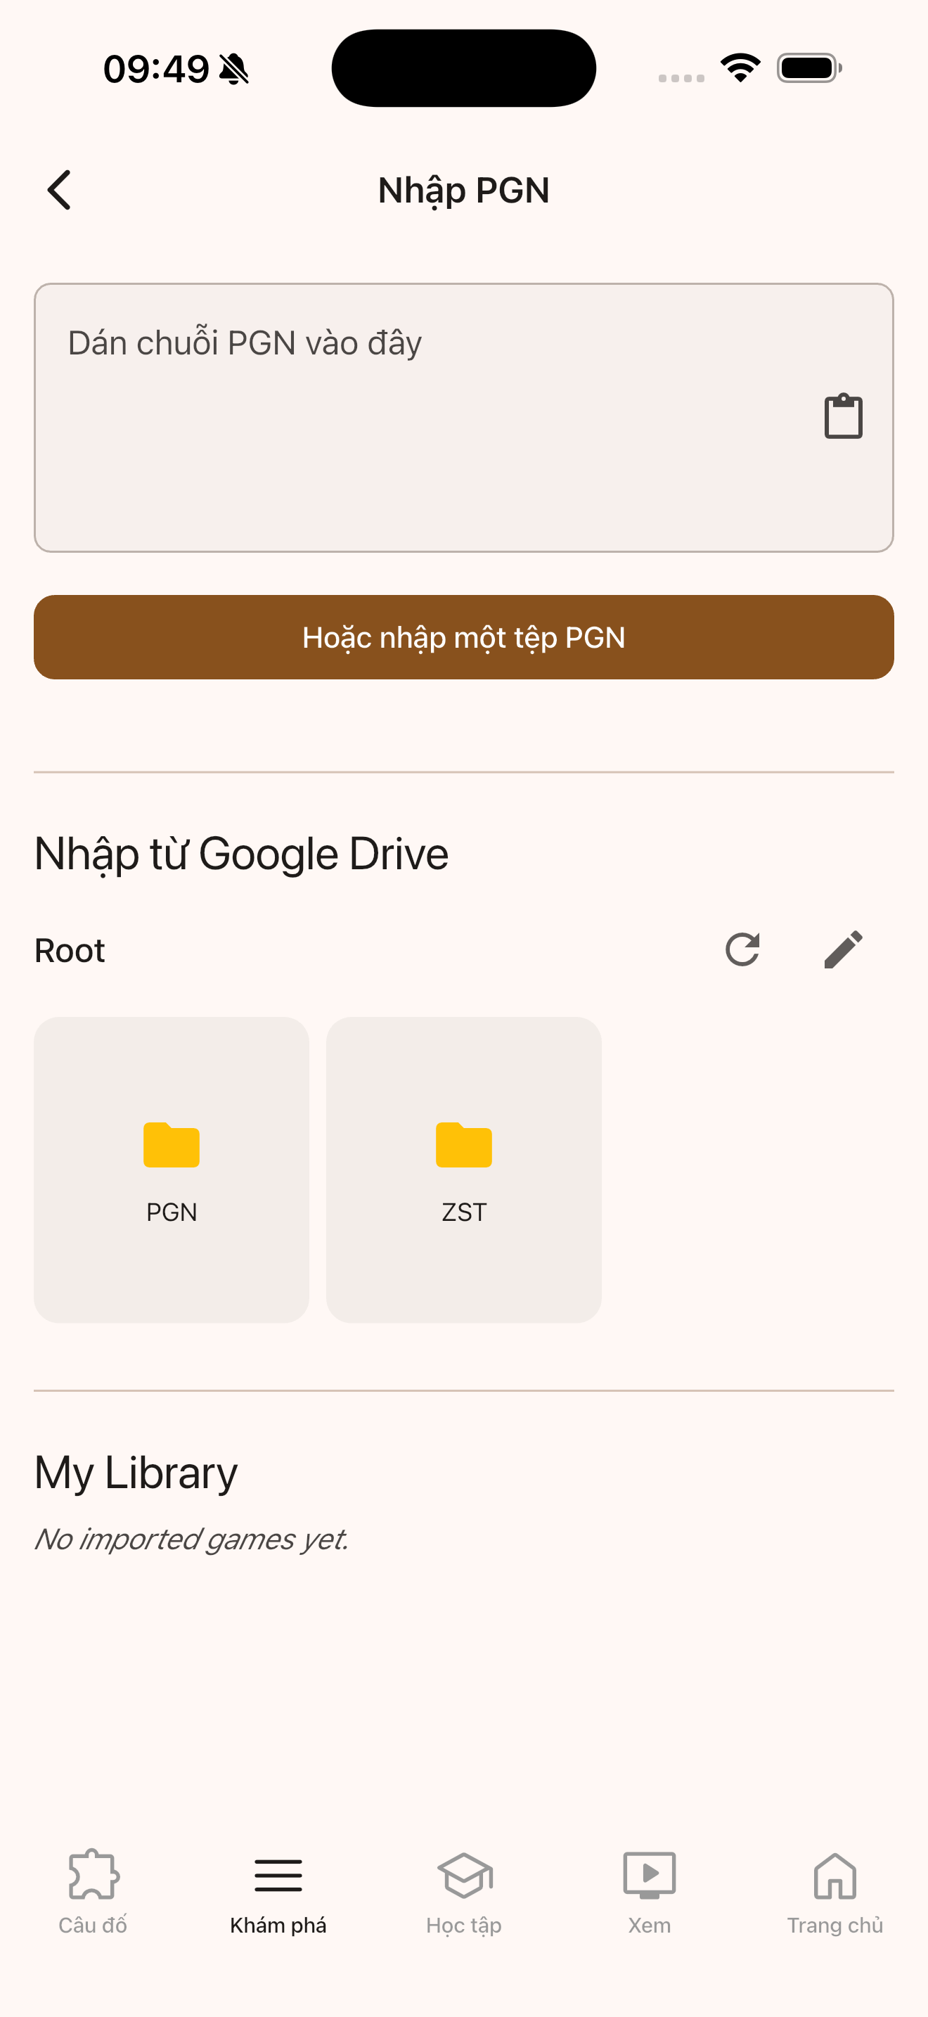Tap the 09:49 clock in status bar
This screenshot has height=2017, width=928.
click(157, 69)
